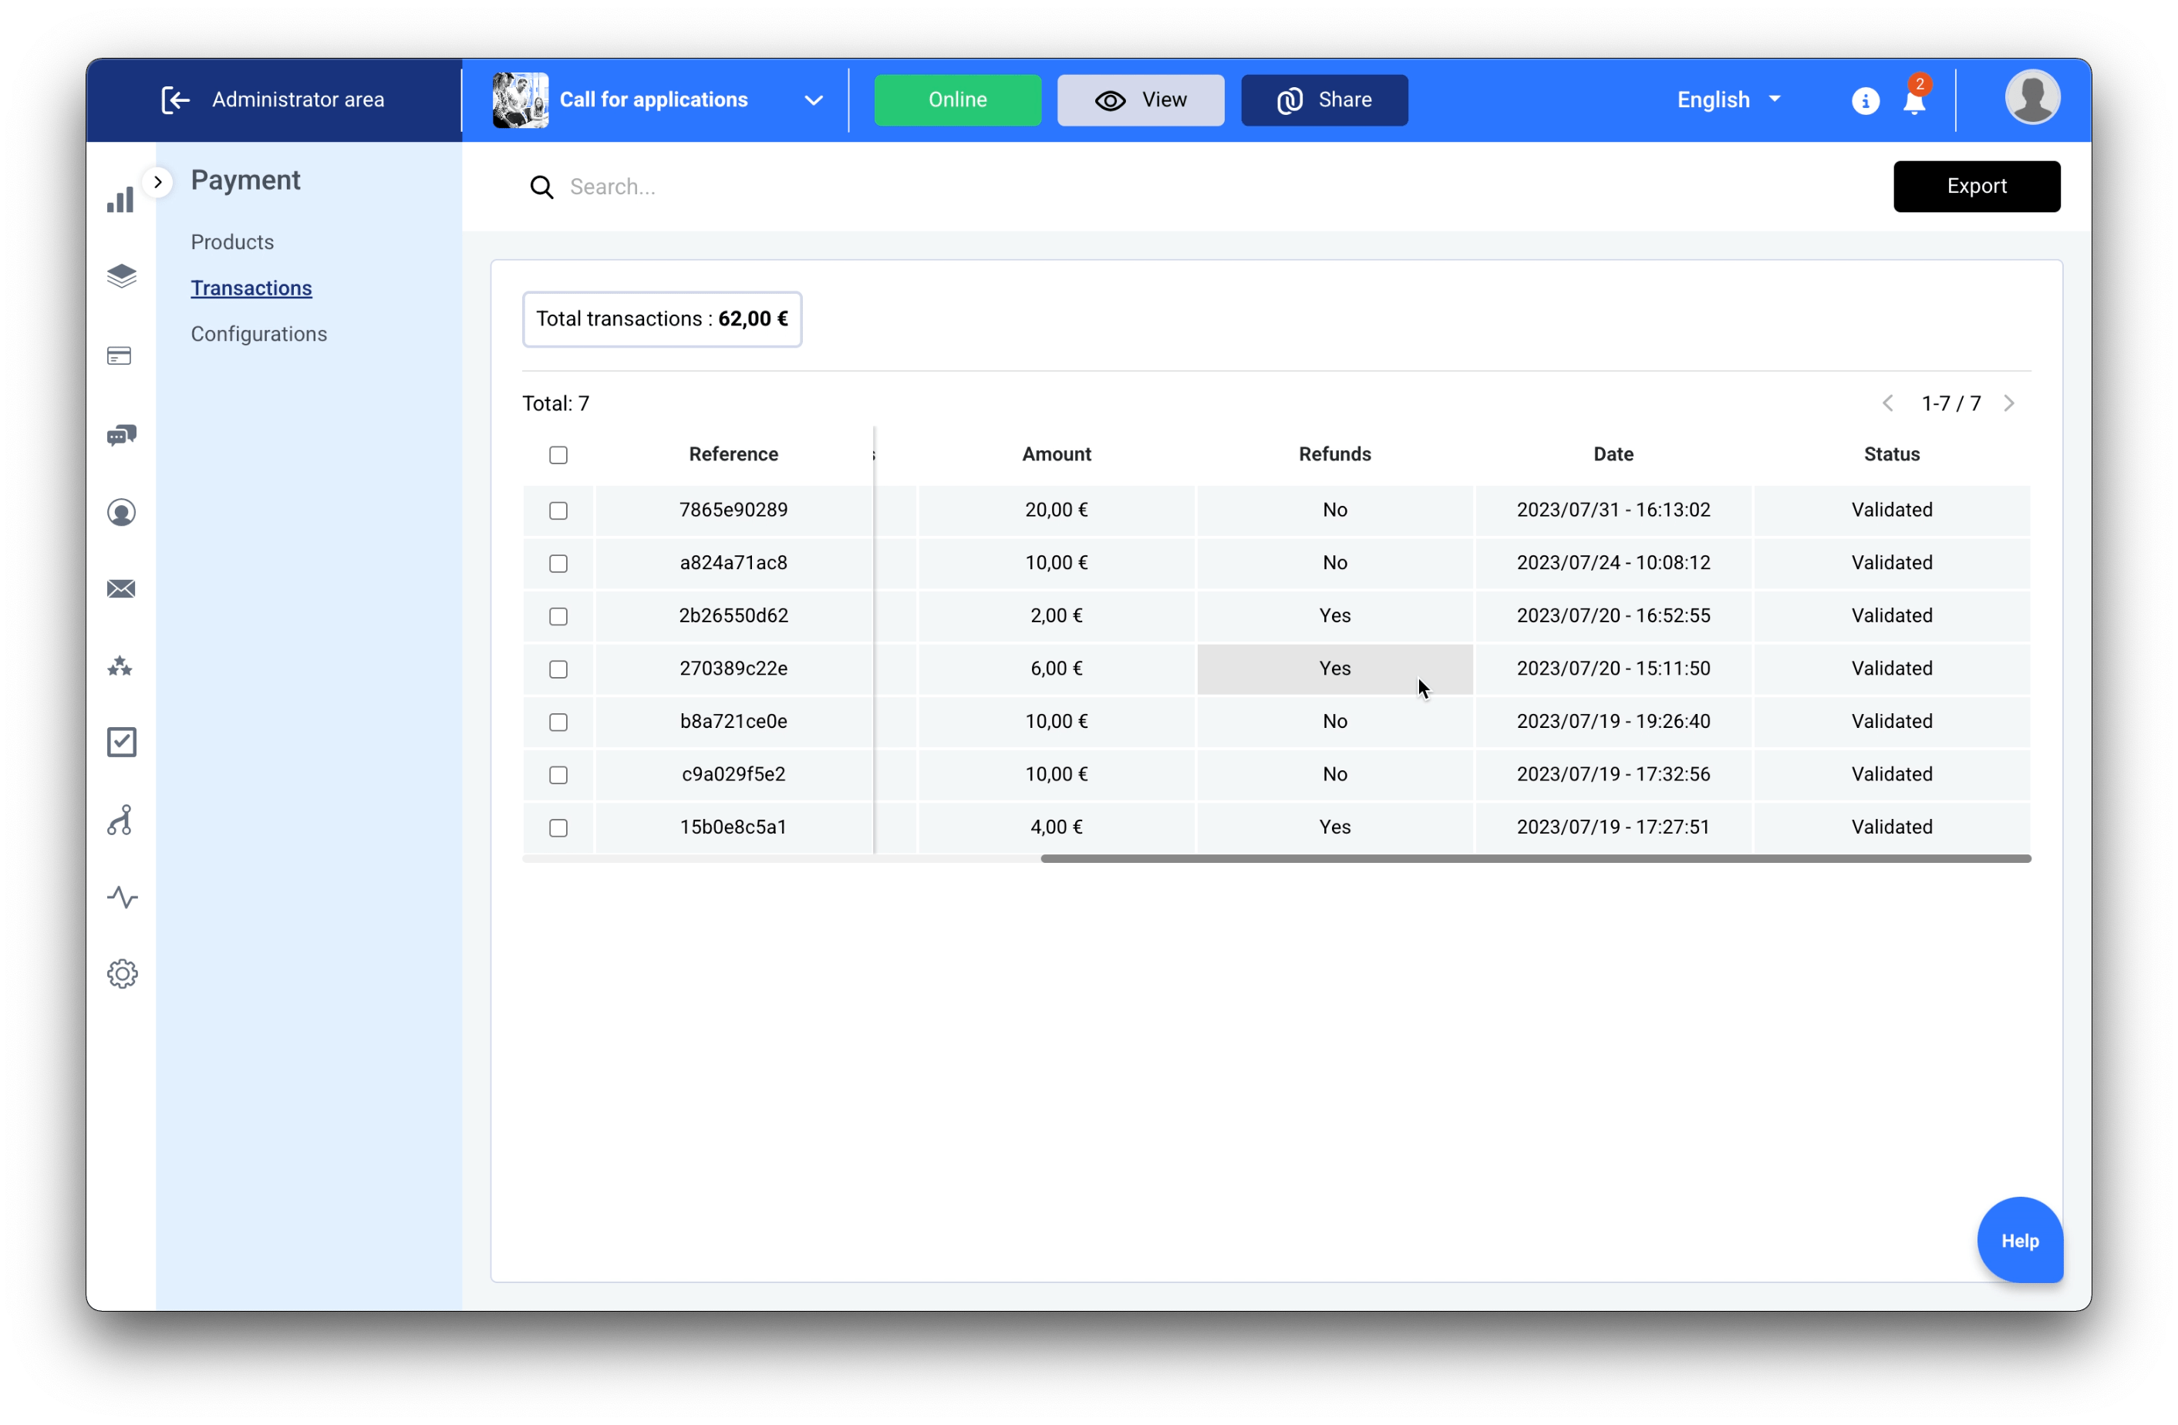The height and width of the screenshot is (1425, 2178).
Task: Open the checkmark tasks sidebar icon
Action: click(x=121, y=743)
